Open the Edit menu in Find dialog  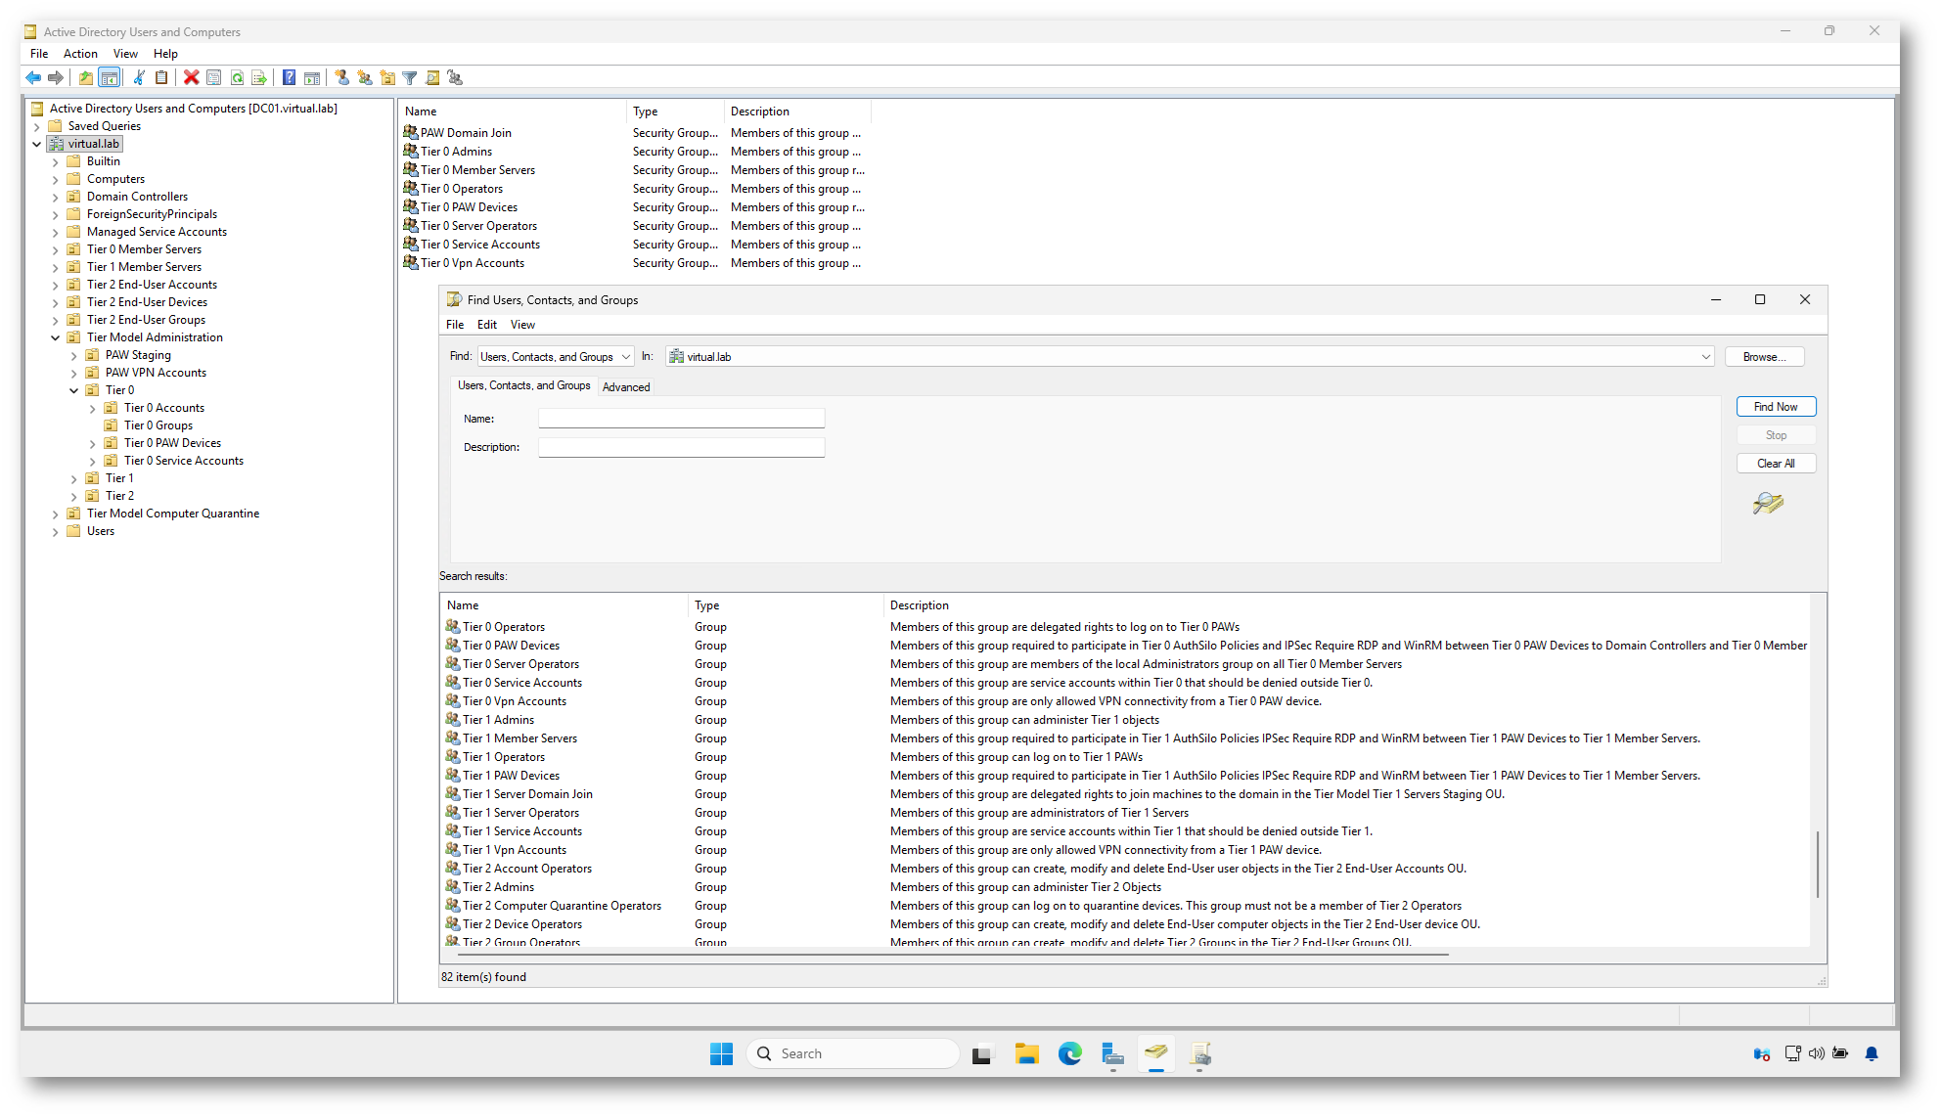click(487, 325)
